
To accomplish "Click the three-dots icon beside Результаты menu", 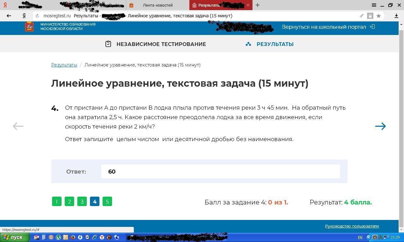I will (x=248, y=44).
